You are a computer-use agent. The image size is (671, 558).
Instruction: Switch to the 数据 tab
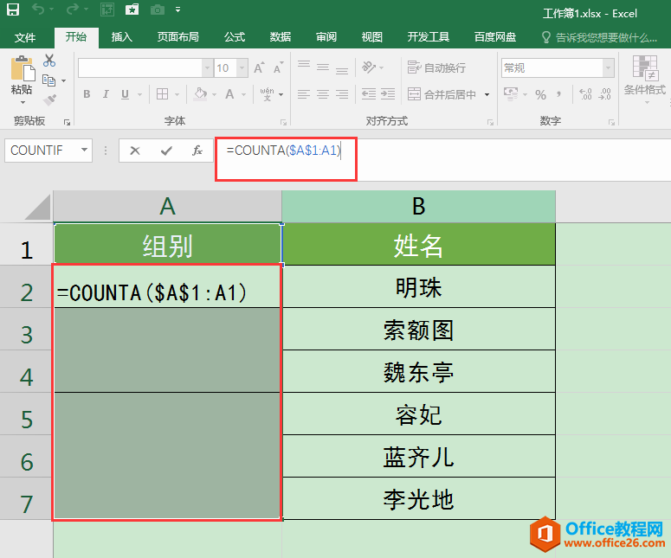point(281,37)
